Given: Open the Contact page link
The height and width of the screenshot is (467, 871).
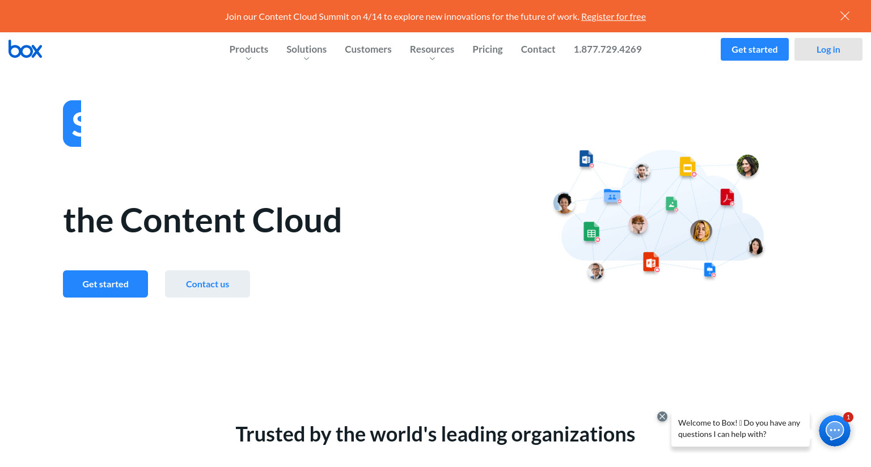Looking at the screenshot, I should click(x=538, y=49).
